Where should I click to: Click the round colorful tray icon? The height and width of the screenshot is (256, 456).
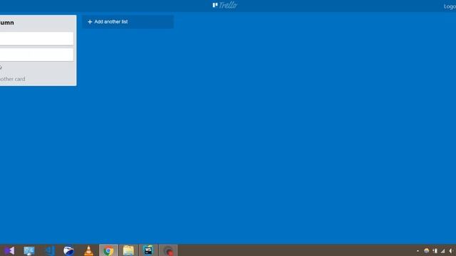426,251
